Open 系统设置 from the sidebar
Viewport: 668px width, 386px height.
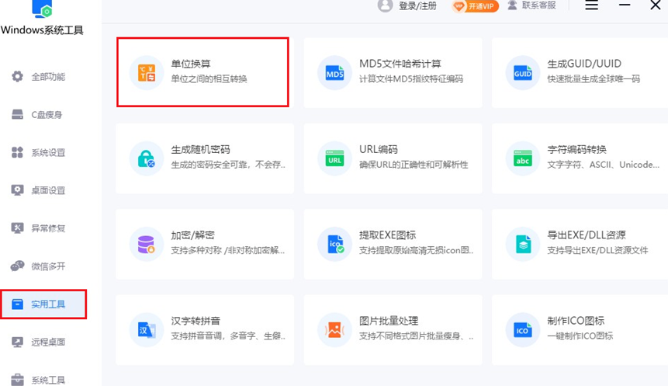pos(48,153)
